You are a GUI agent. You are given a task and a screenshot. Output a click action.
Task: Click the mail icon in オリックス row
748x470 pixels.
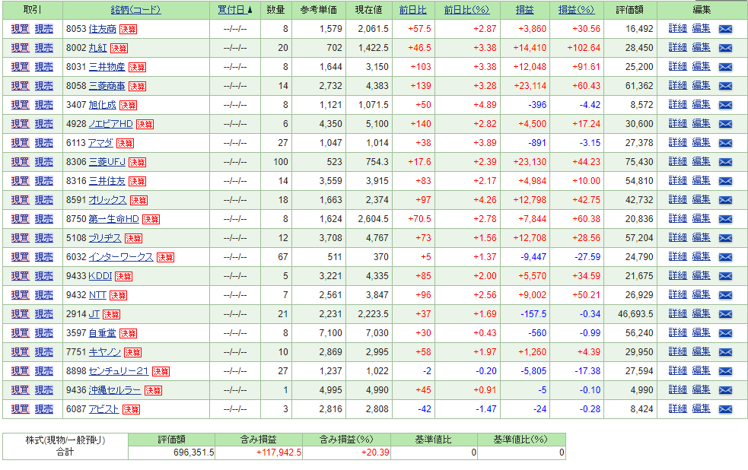coord(725,200)
